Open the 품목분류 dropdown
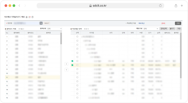188x103 pixels. click(54, 29)
